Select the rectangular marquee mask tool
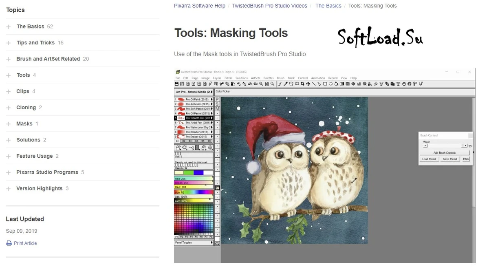489x278 pixels. pos(297,84)
